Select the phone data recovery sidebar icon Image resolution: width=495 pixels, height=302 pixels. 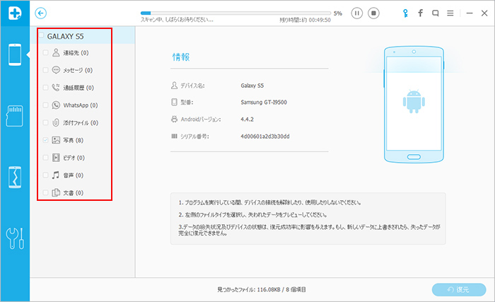pos(15,54)
